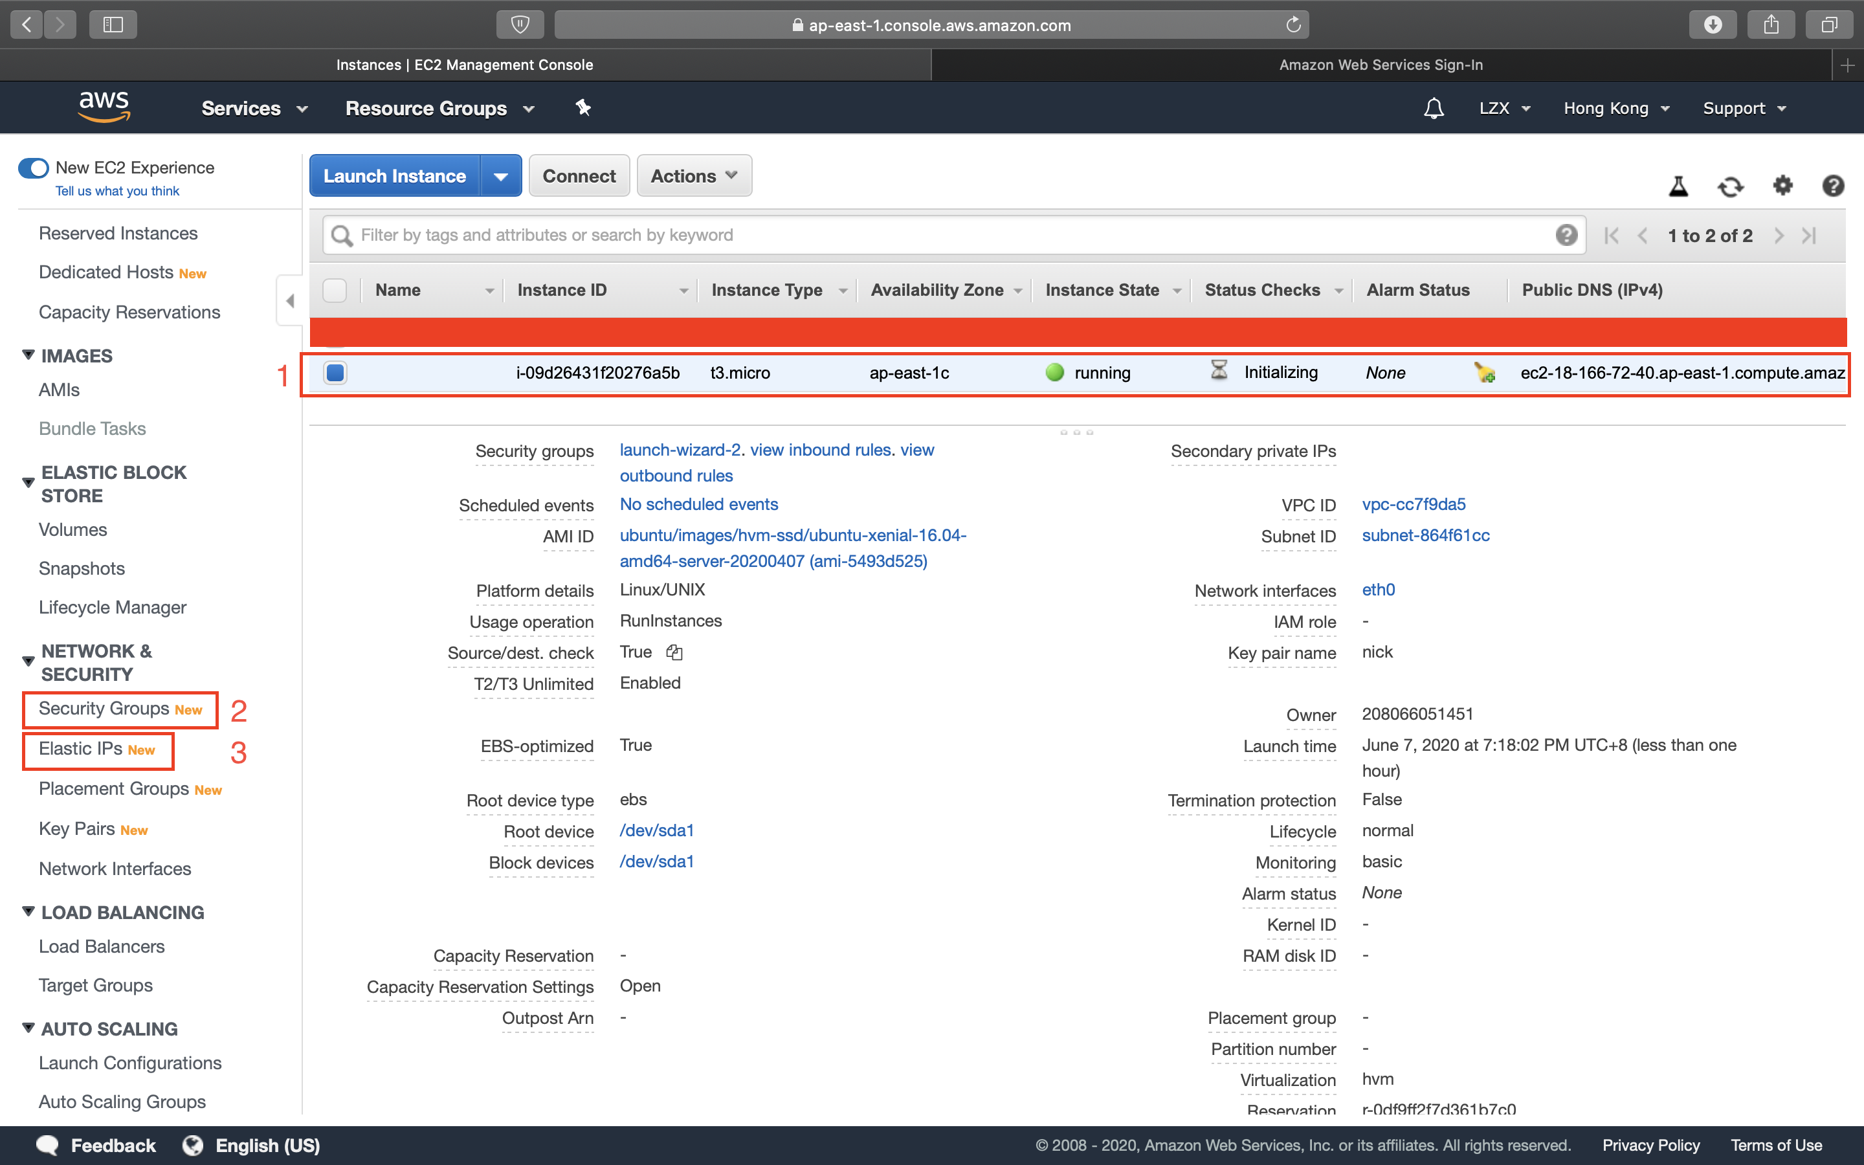Image resolution: width=1864 pixels, height=1165 pixels.
Task: Click the pin shortcut icon in navbar
Action: click(583, 108)
